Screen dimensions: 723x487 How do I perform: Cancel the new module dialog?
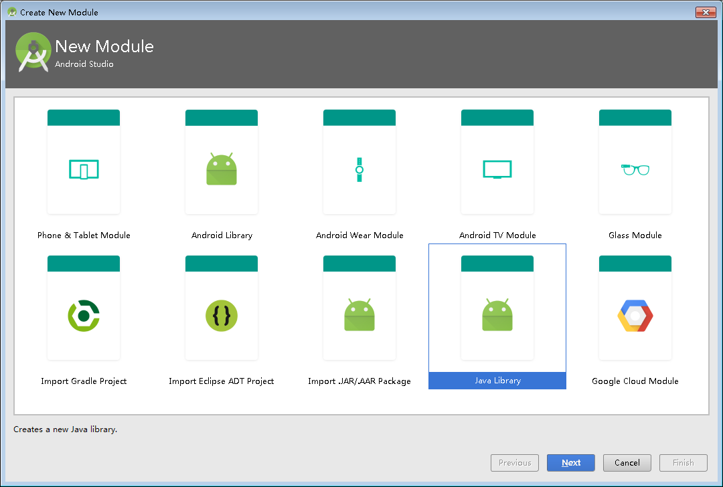[x=627, y=462]
